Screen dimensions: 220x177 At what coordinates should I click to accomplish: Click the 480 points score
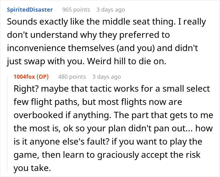pyautogui.click(x=72, y=77)
